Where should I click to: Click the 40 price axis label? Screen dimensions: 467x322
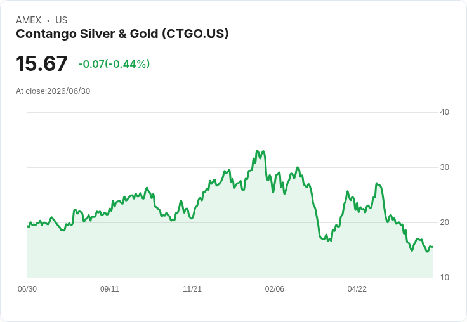tap(444, 112)
